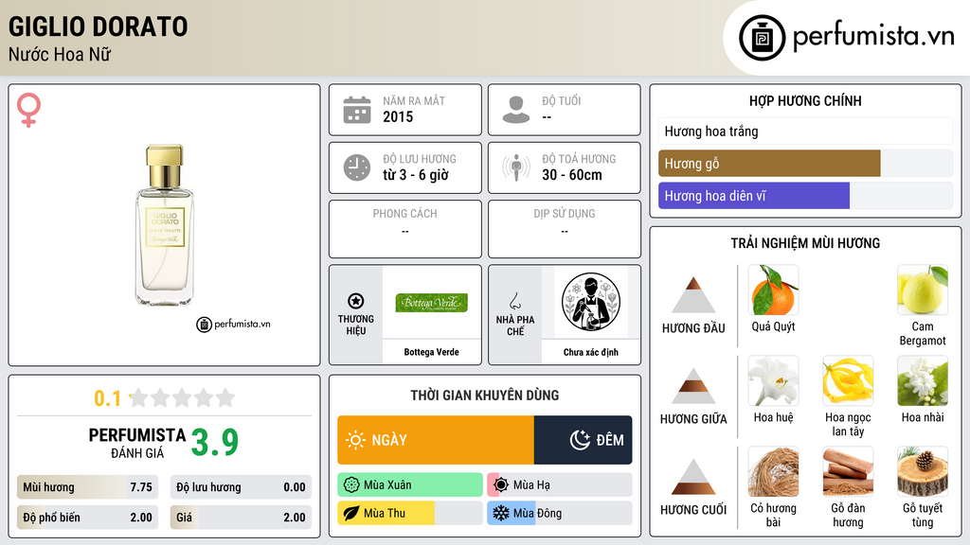This screenshot has height=545, width=970.
Task: Click the person icon beside Độ tuổi
Action: (516, 110)
